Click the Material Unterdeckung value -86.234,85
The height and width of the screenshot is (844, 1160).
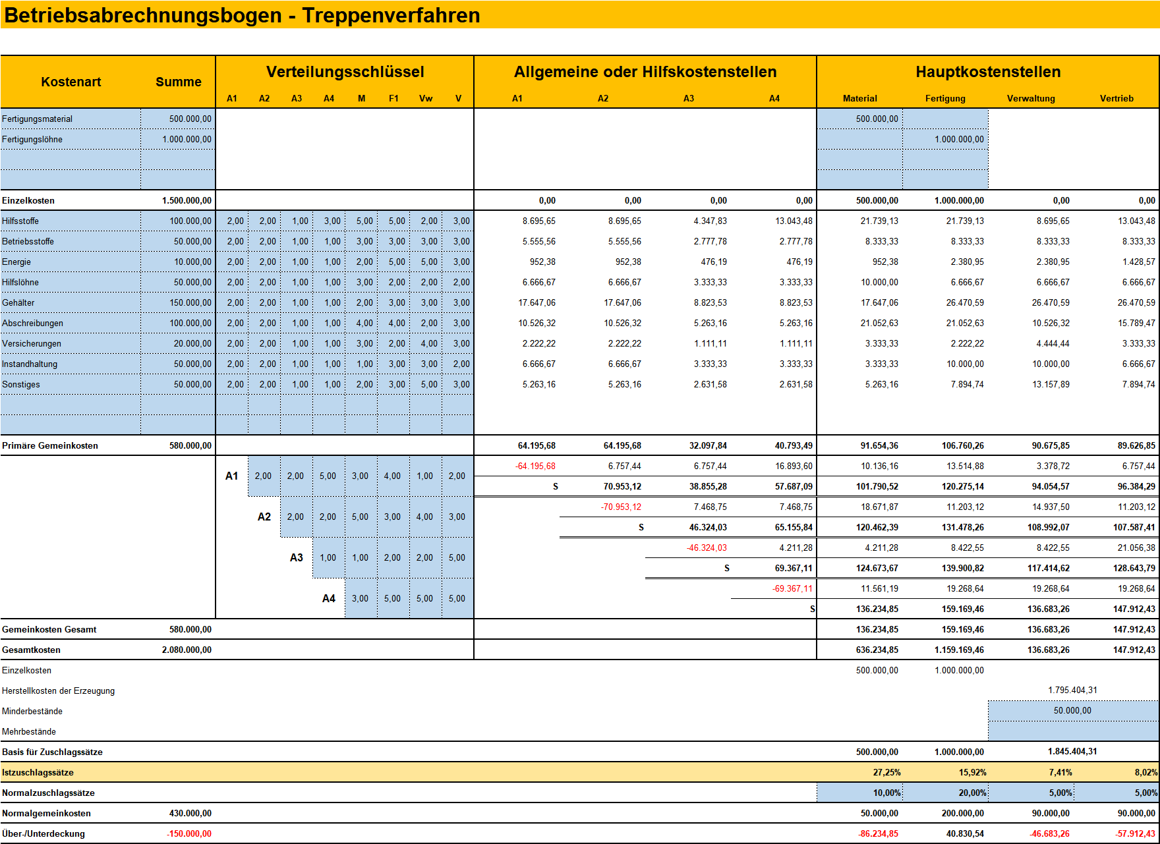coord(878,833)
